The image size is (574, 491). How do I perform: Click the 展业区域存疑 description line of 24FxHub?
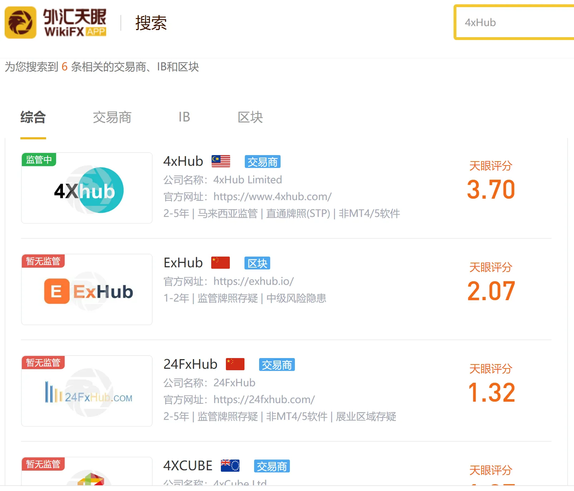point(280,416)
